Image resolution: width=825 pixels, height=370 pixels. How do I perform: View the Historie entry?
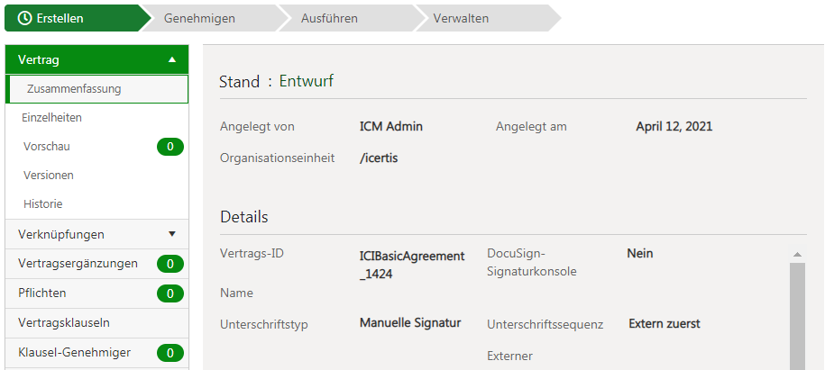pyautogui.click(x=42, y=203)
